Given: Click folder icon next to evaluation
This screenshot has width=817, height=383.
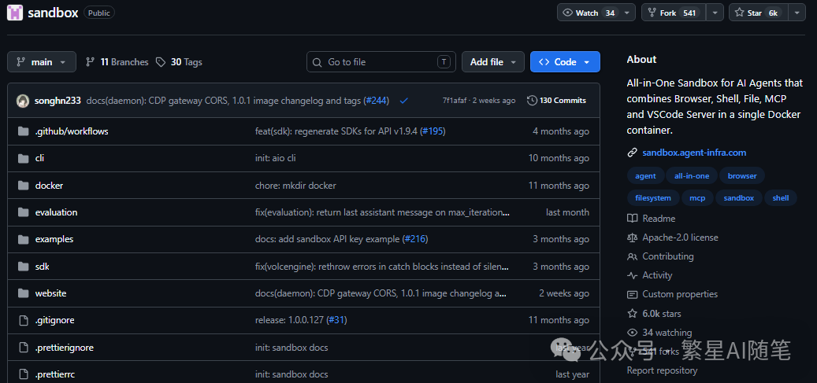Looking at the screenshot, I should [x=23, y=212].
